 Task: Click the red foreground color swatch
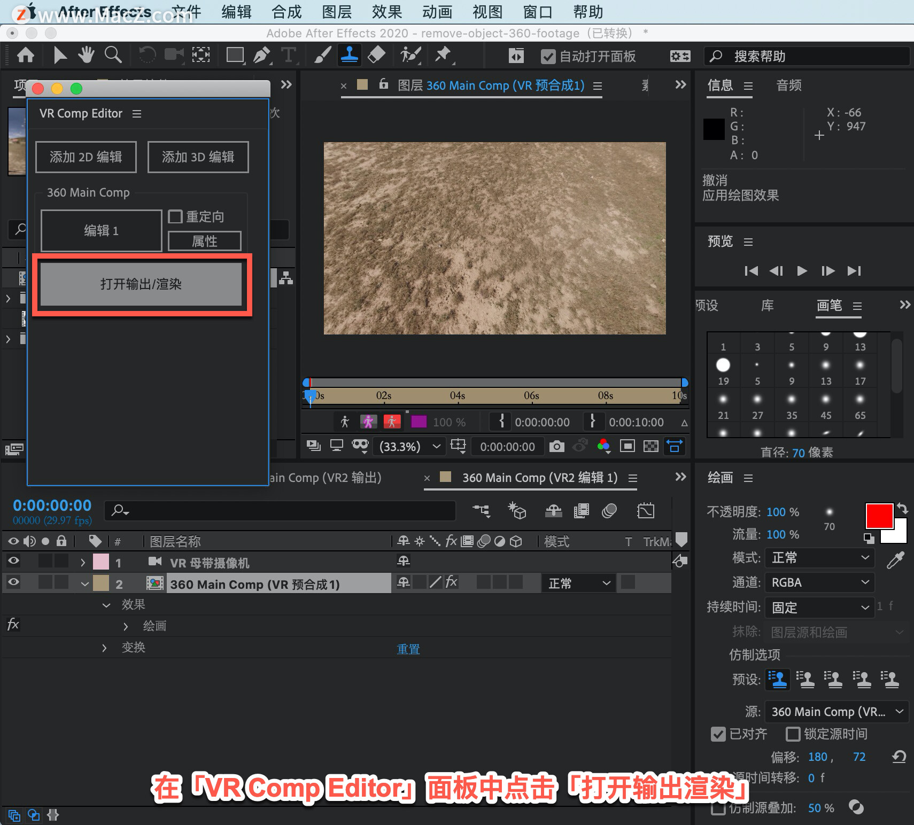(879, 516)
